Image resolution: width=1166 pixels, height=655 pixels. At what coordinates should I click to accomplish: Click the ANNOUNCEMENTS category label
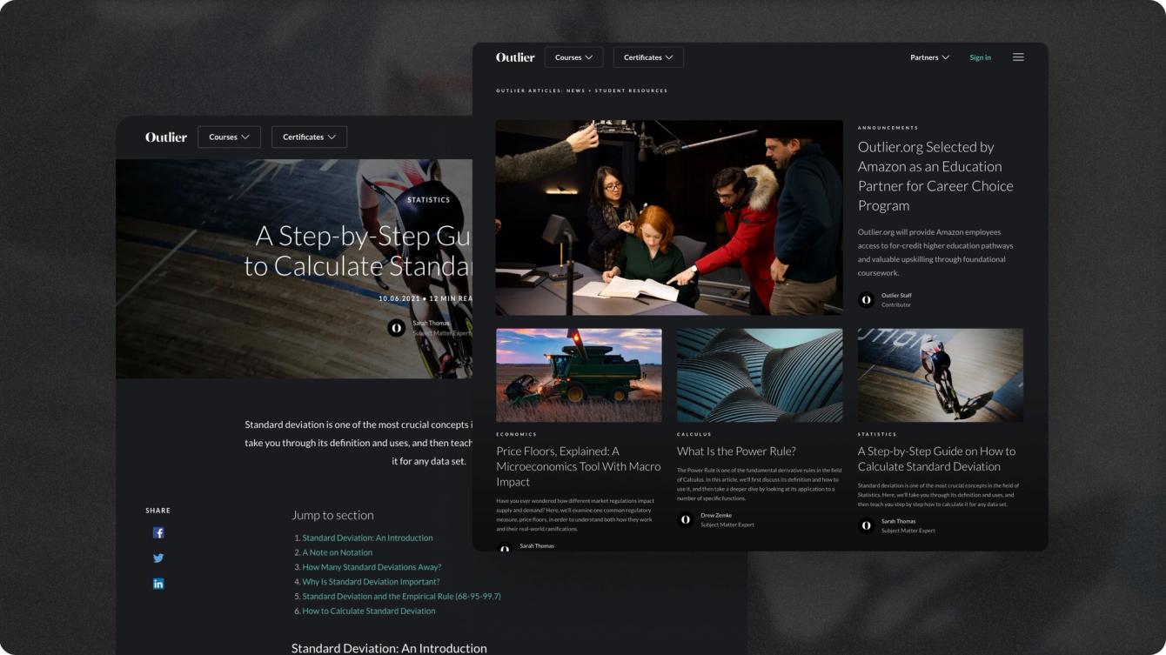(x=888, y=128)
